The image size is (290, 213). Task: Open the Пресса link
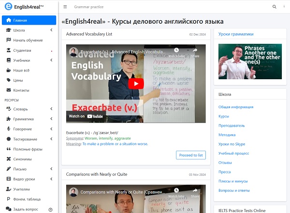pyautogui.click(x=225, y=172)
